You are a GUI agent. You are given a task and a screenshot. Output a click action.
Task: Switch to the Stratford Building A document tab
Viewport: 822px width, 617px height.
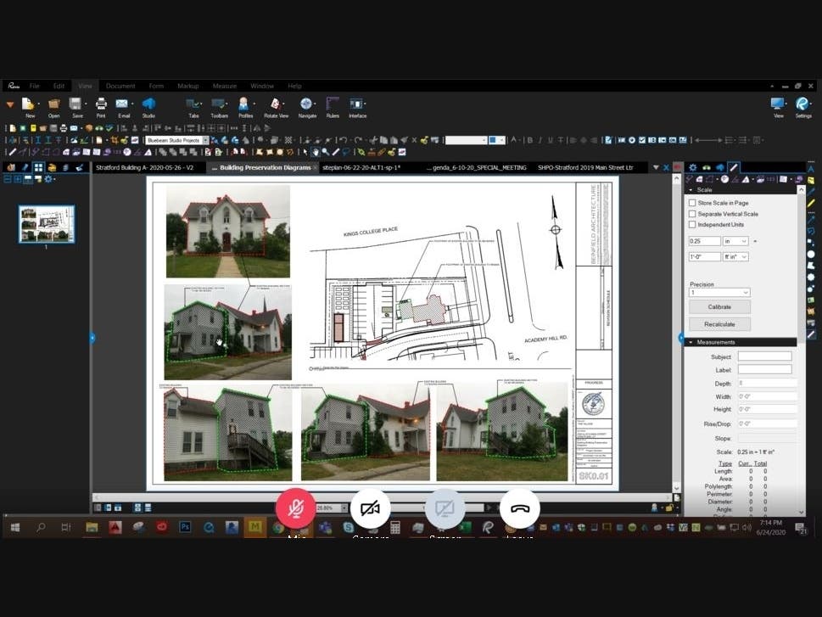(x=145, y=168)
